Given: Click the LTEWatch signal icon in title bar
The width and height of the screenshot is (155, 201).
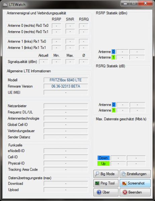Looking at the screenshot, I should 5,5.
